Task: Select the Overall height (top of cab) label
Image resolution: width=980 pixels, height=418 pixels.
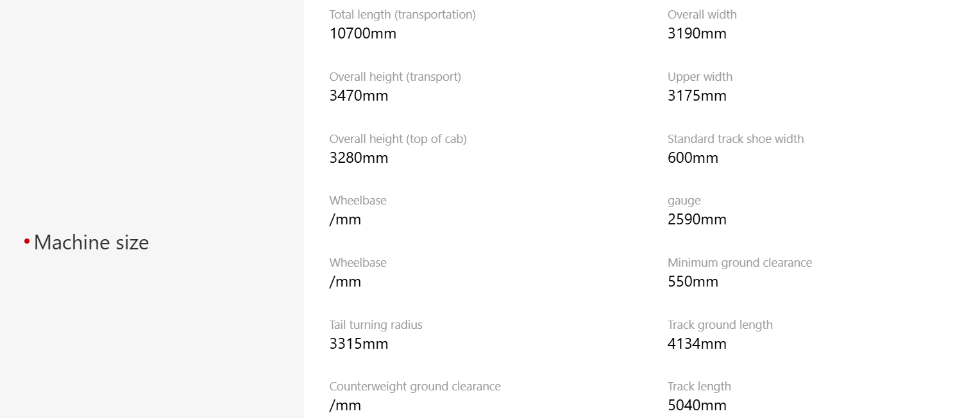Action: click(398, 139)
